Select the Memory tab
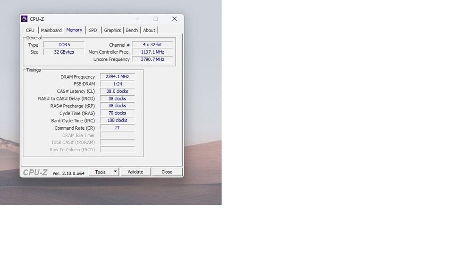Viewport: 472px width, 265px height. coord(74,30)
